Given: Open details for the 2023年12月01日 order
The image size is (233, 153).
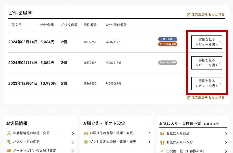Looking at the screenshot, I should pyautogui.click(x=207, y=84).
